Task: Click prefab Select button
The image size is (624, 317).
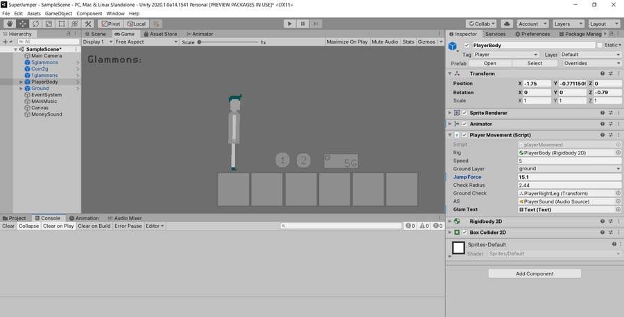Action: coord(535,63)
